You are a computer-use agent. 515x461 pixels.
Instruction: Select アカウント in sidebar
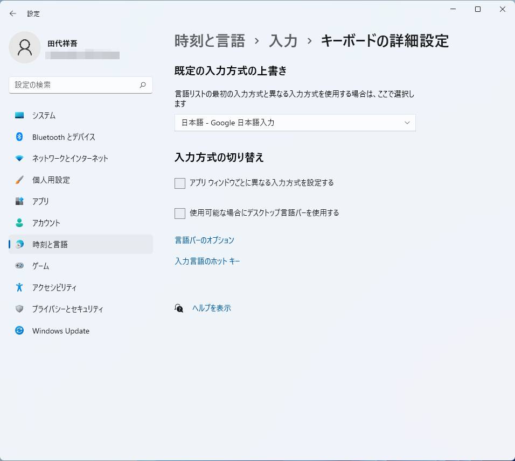(81, 223)
